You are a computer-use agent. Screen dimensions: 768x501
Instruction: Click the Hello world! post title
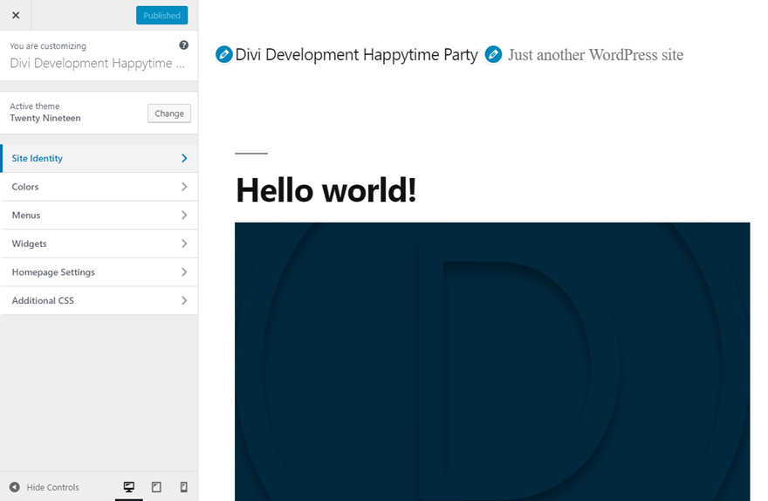(x=326, y=189)
